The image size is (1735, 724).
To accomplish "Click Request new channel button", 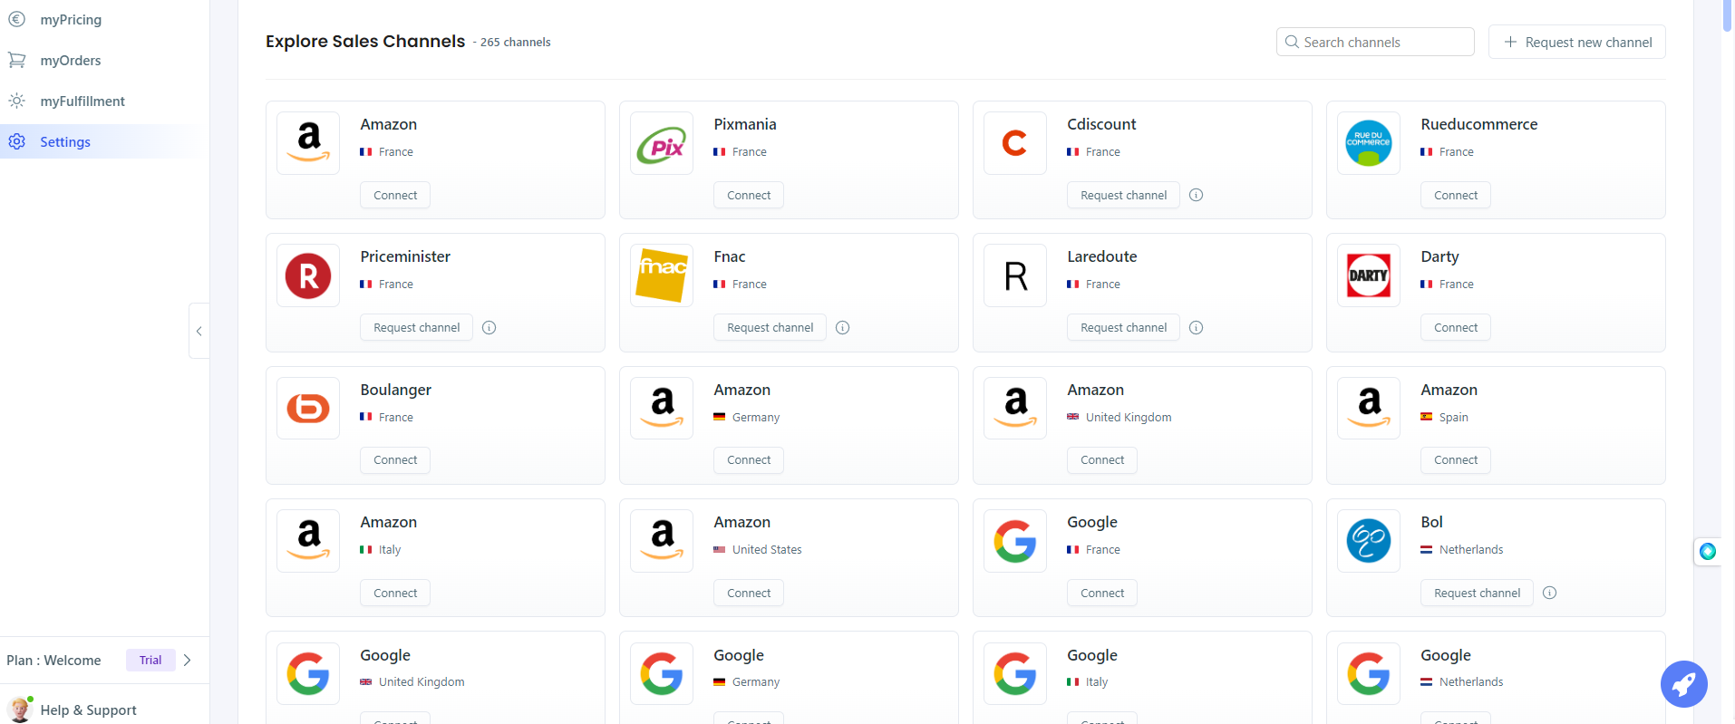I will pyautogui.click(x=1577, y=42).
